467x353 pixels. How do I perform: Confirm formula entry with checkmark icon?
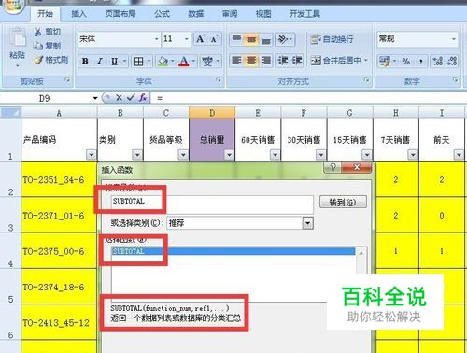click(131, 98)
